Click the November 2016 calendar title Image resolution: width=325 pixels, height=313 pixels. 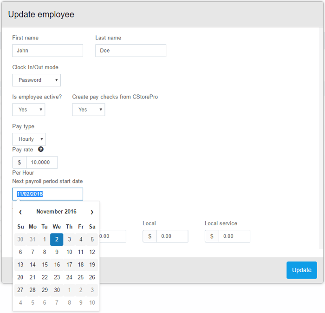pyautogui.click(x=56, y=212)
